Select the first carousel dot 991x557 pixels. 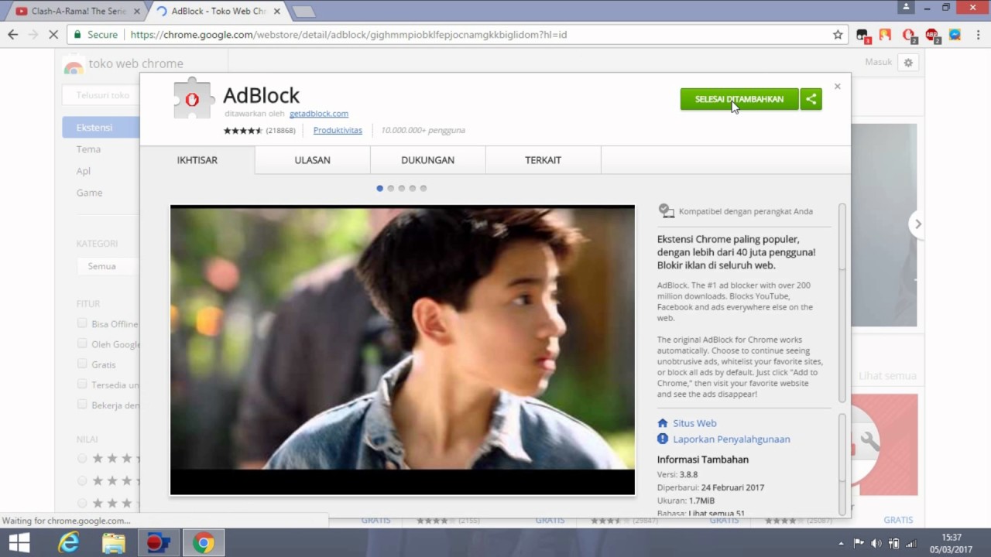tap(379, 188)
